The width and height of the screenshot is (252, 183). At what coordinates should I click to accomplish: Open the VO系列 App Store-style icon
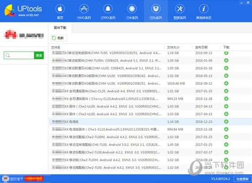84,9
